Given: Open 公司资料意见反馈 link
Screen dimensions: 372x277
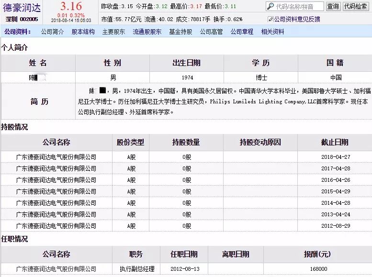Looking at the screenshot, I should pyautogui.click(x=297, y=19).
